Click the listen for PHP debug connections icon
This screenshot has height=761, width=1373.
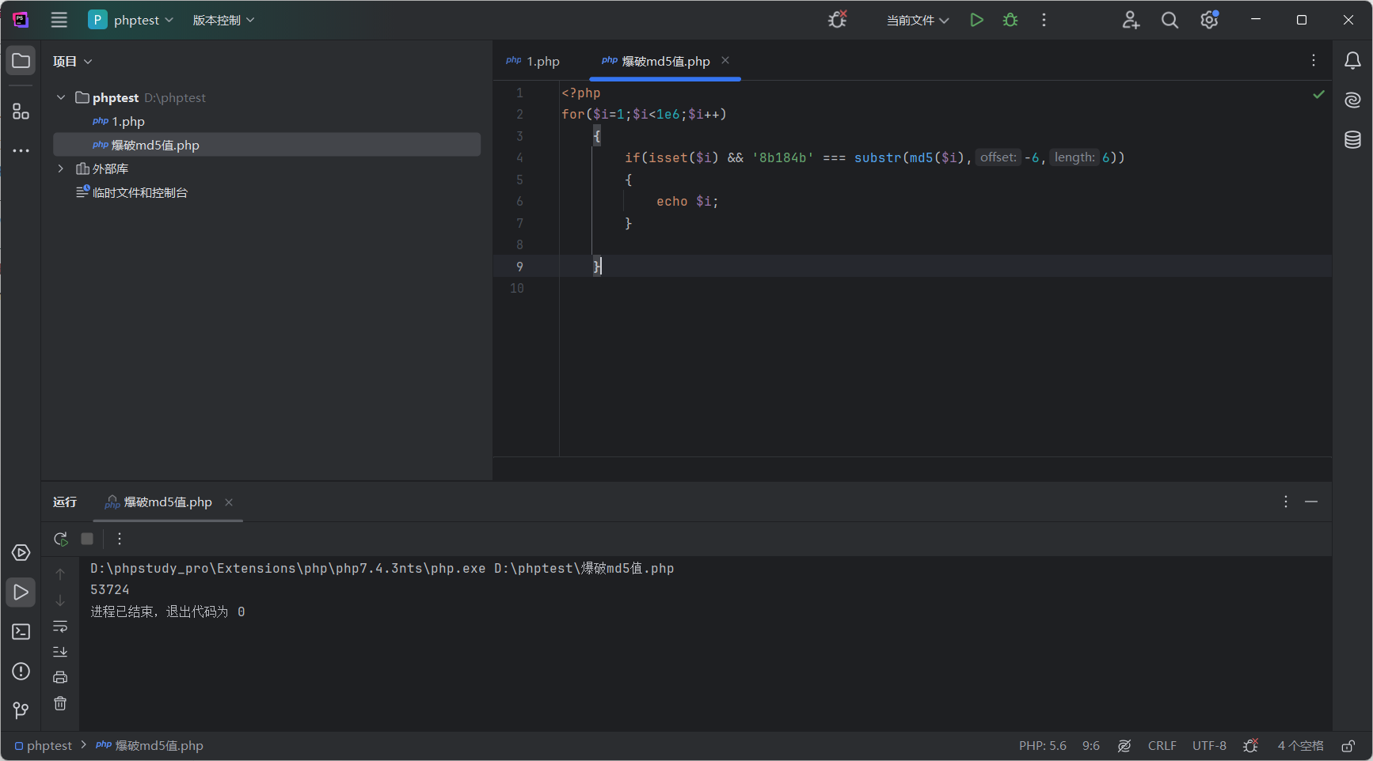tap(837, 20)
